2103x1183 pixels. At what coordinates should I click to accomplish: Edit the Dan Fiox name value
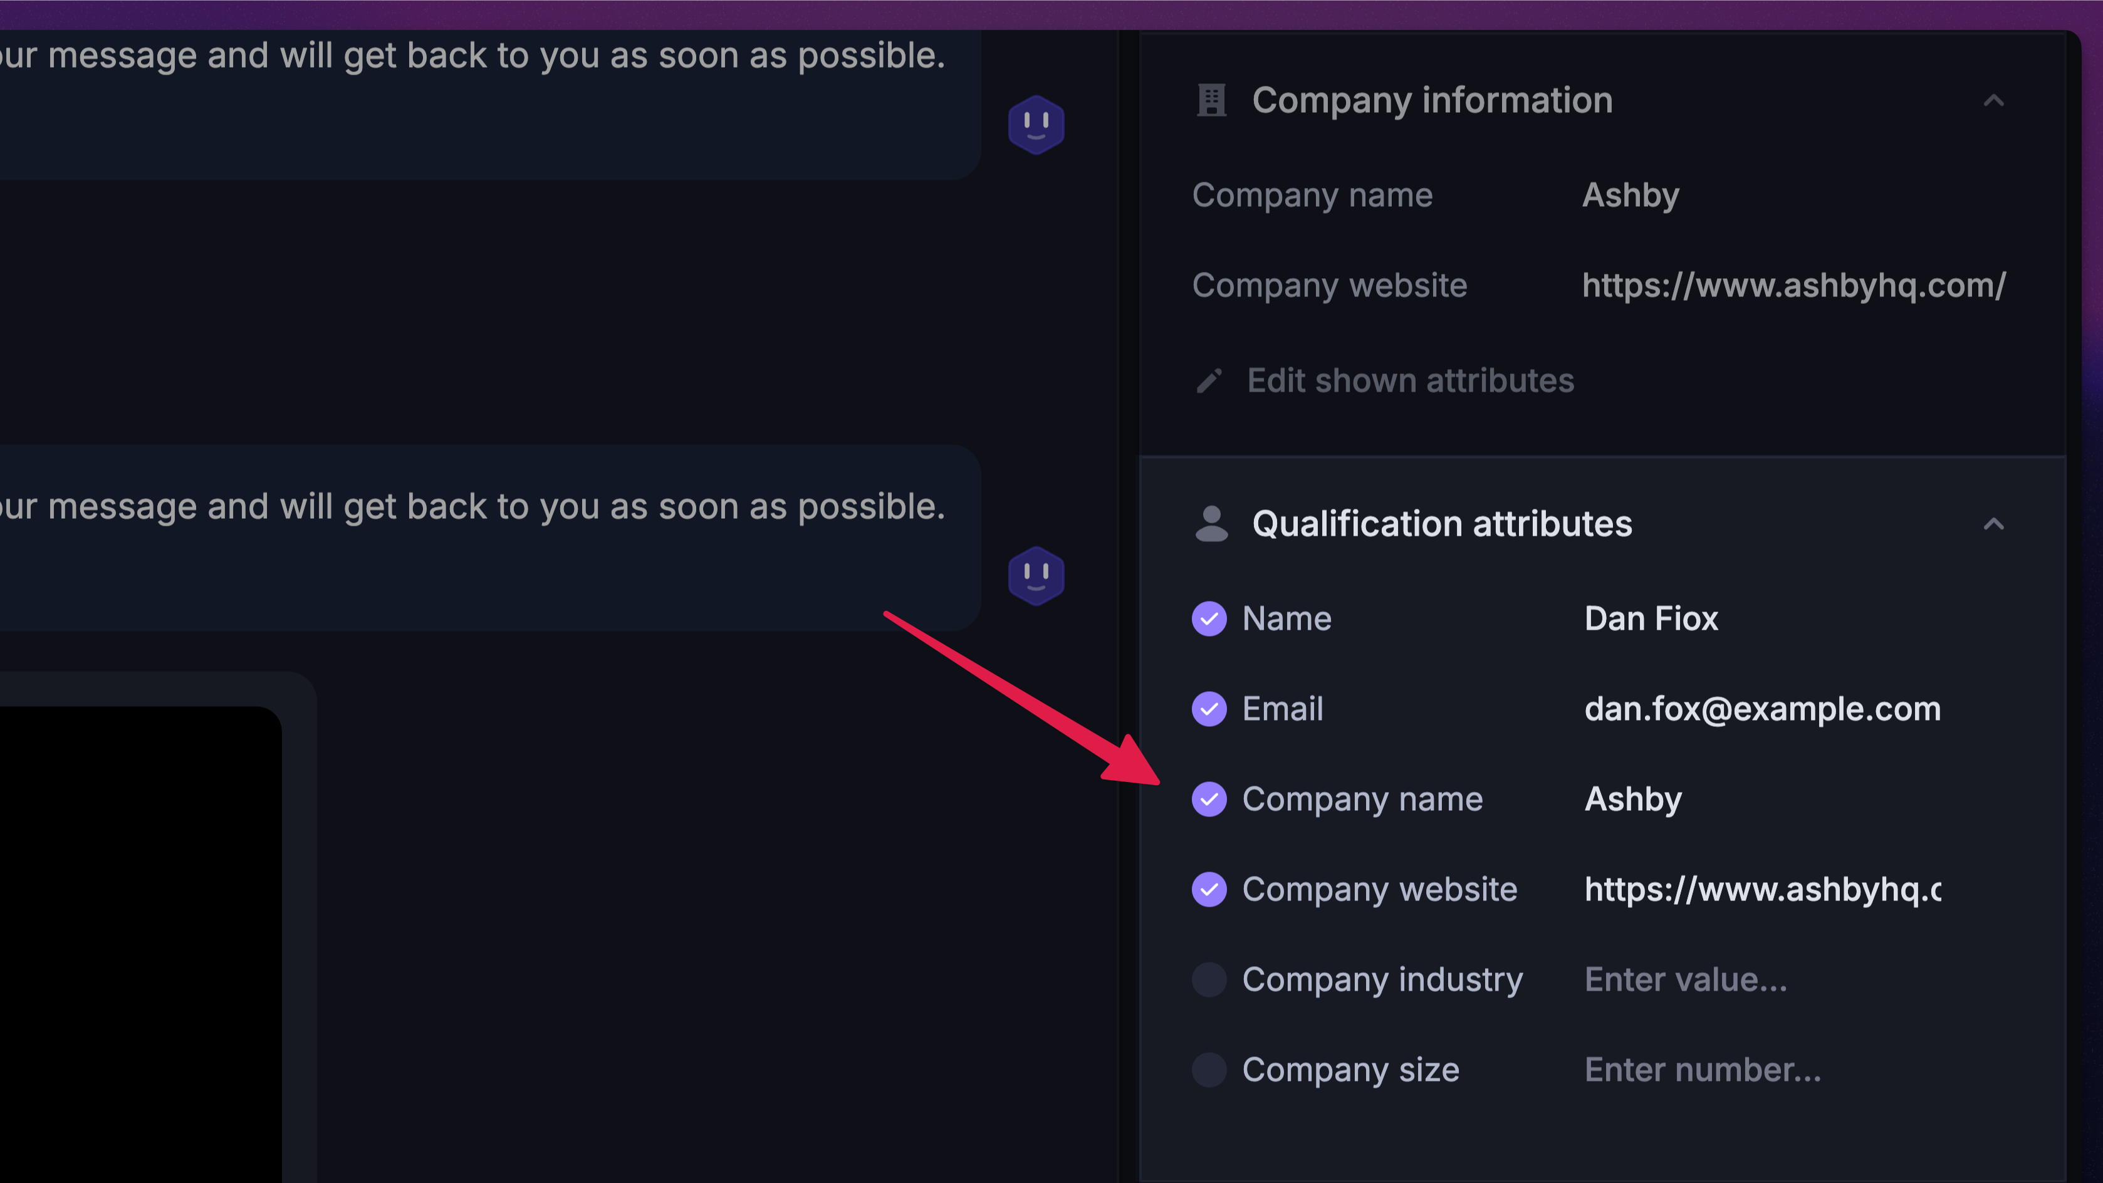pyautogui.click(x=1651, y=619)
